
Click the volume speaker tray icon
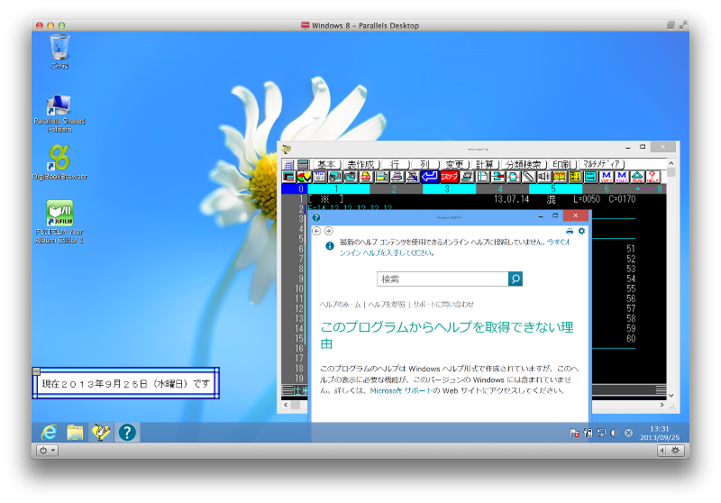tap(614, 433)
